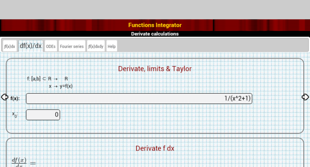This screenshot has width=310, height=167.
Task: Click the Functions Integrator title
Action: point(155,25)
